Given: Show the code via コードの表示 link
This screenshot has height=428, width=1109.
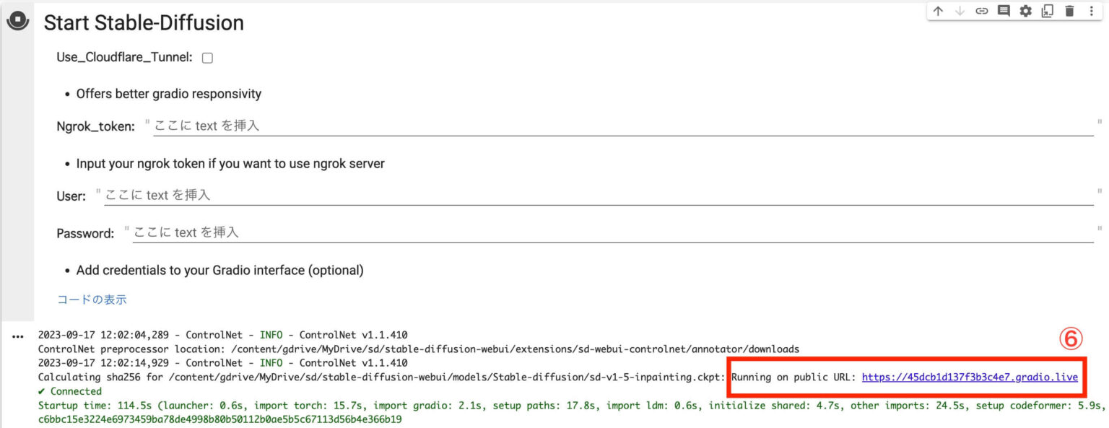Looking at the screenshot, I should click(92, 299).
